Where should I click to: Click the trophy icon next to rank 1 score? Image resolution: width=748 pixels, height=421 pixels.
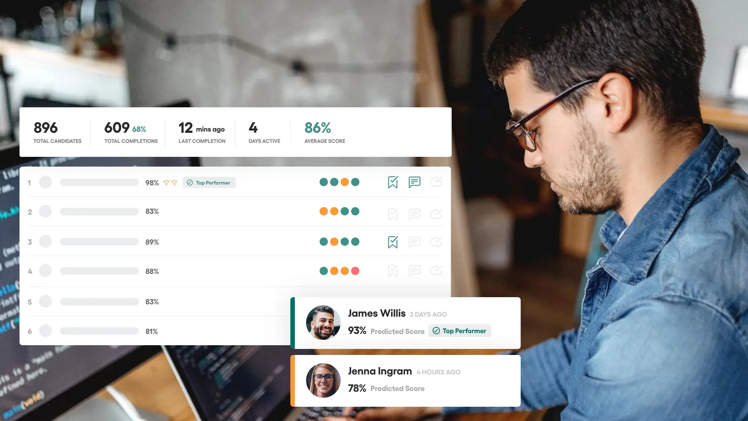167,182
